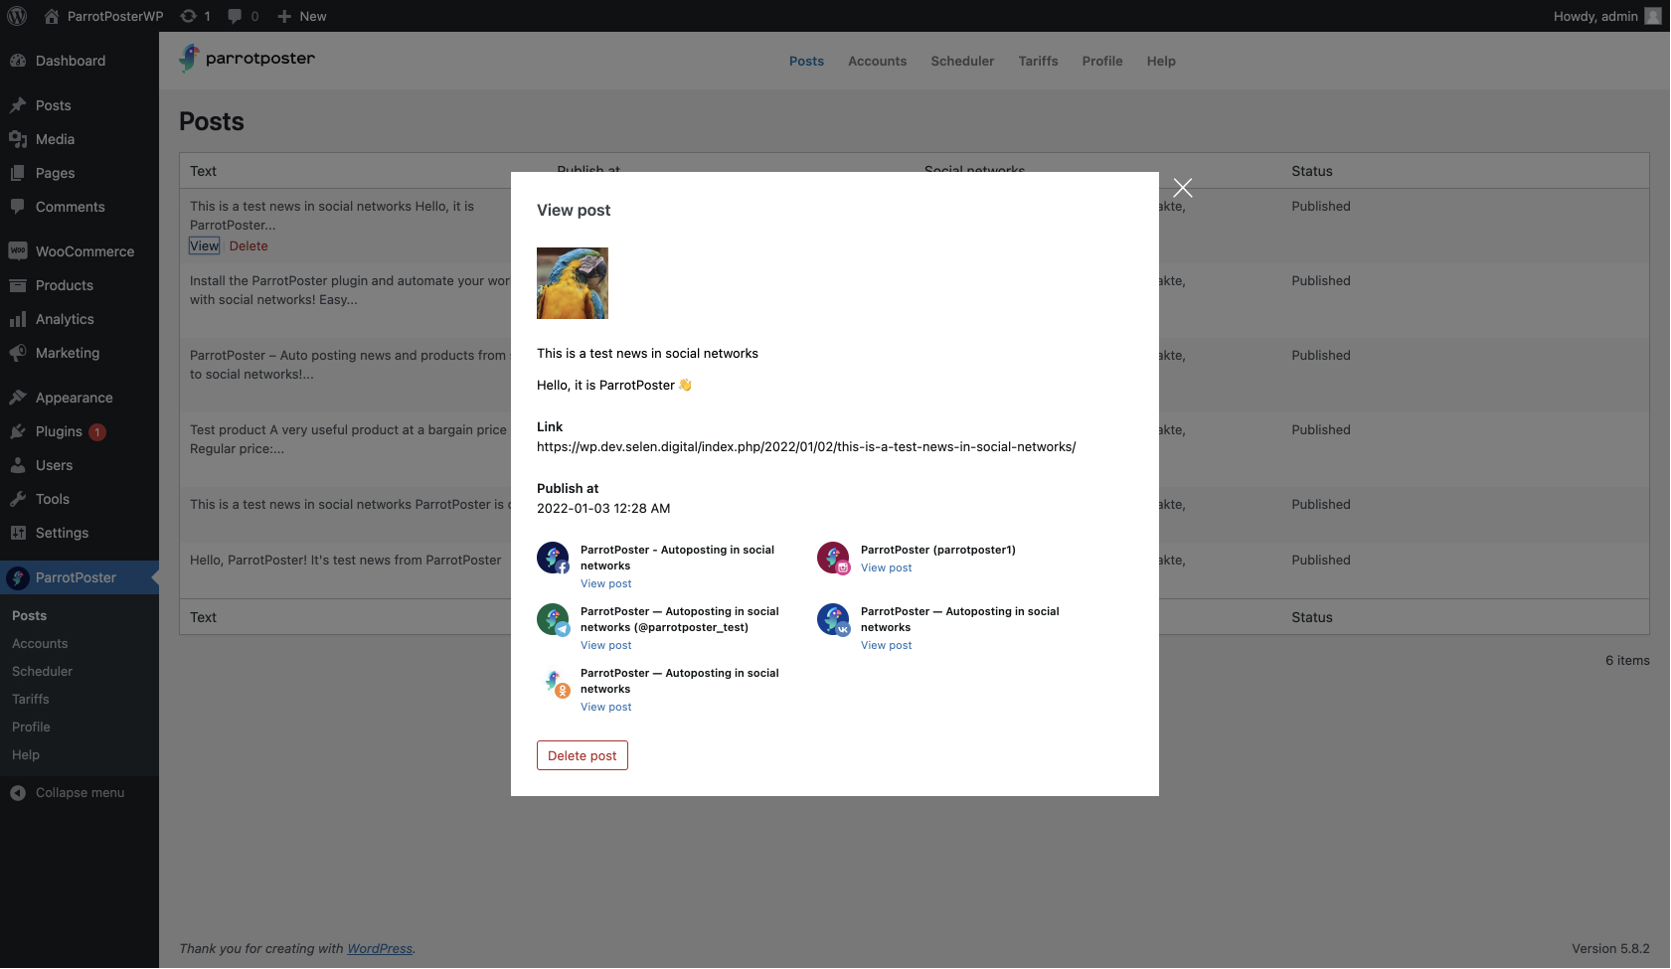The width and height of the screenshot is (1671, 969).
Task: Open Profile in ParrotPoster submenu
Action: (31, 727)
